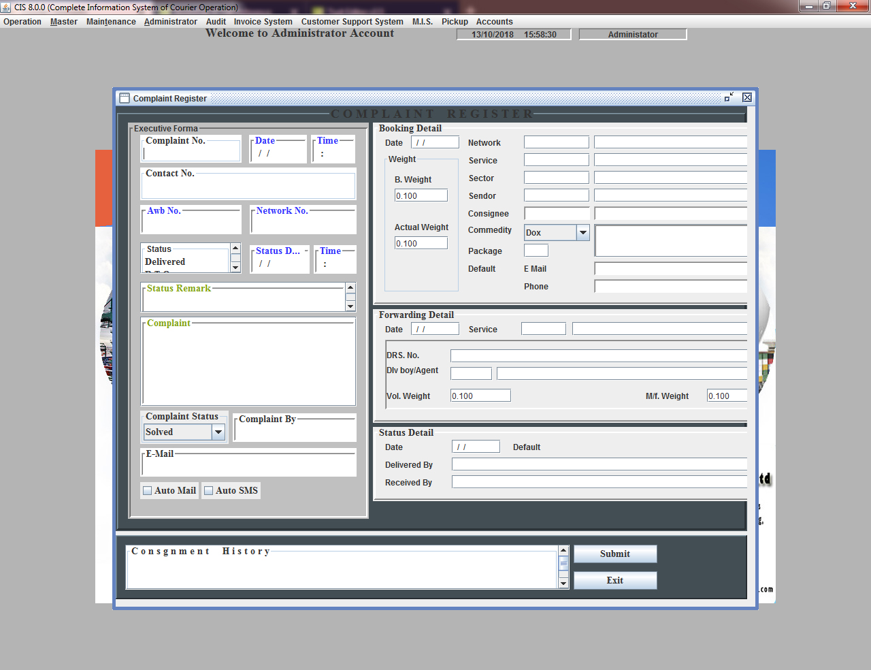This screenshot has width=871, height=670.
Task: Click the Package field
Action: point(536,251)
